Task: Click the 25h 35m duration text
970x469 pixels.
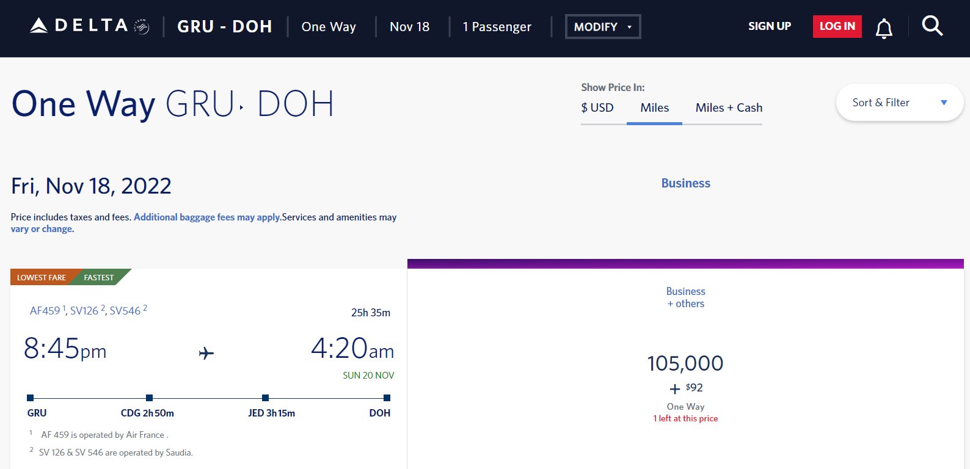Action: [371, 313]
